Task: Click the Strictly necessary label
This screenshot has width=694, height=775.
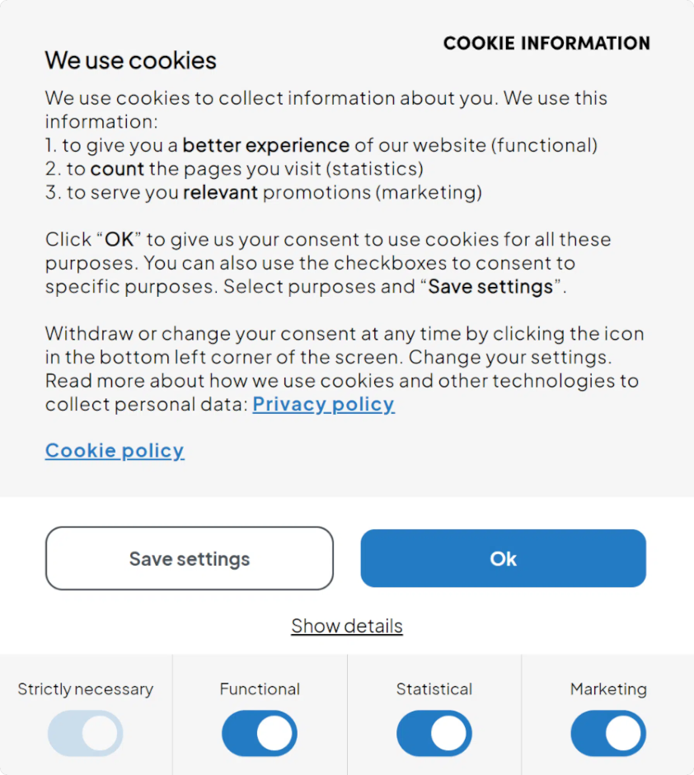Action: (86, 689)
